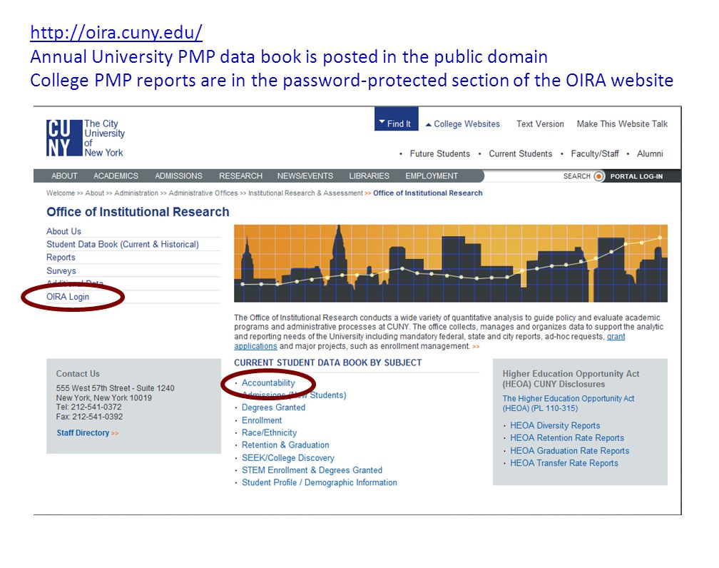Open Student Profile / Demographic Information
The width and height of the screenshot is (719, 568).
tap(319, 482)
